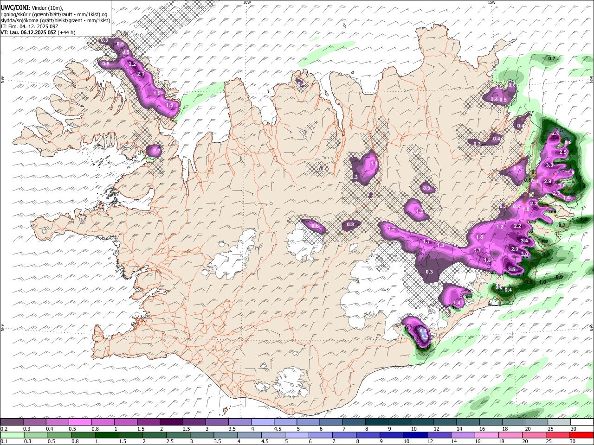Click the 0.1 label under the lower legend row

[x=4, y=441]
